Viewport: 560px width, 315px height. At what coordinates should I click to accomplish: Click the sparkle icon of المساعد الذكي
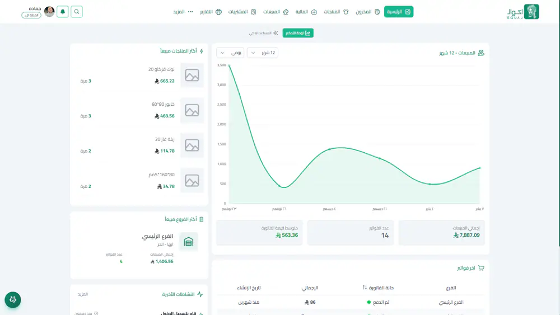click(x=276, y=33)
